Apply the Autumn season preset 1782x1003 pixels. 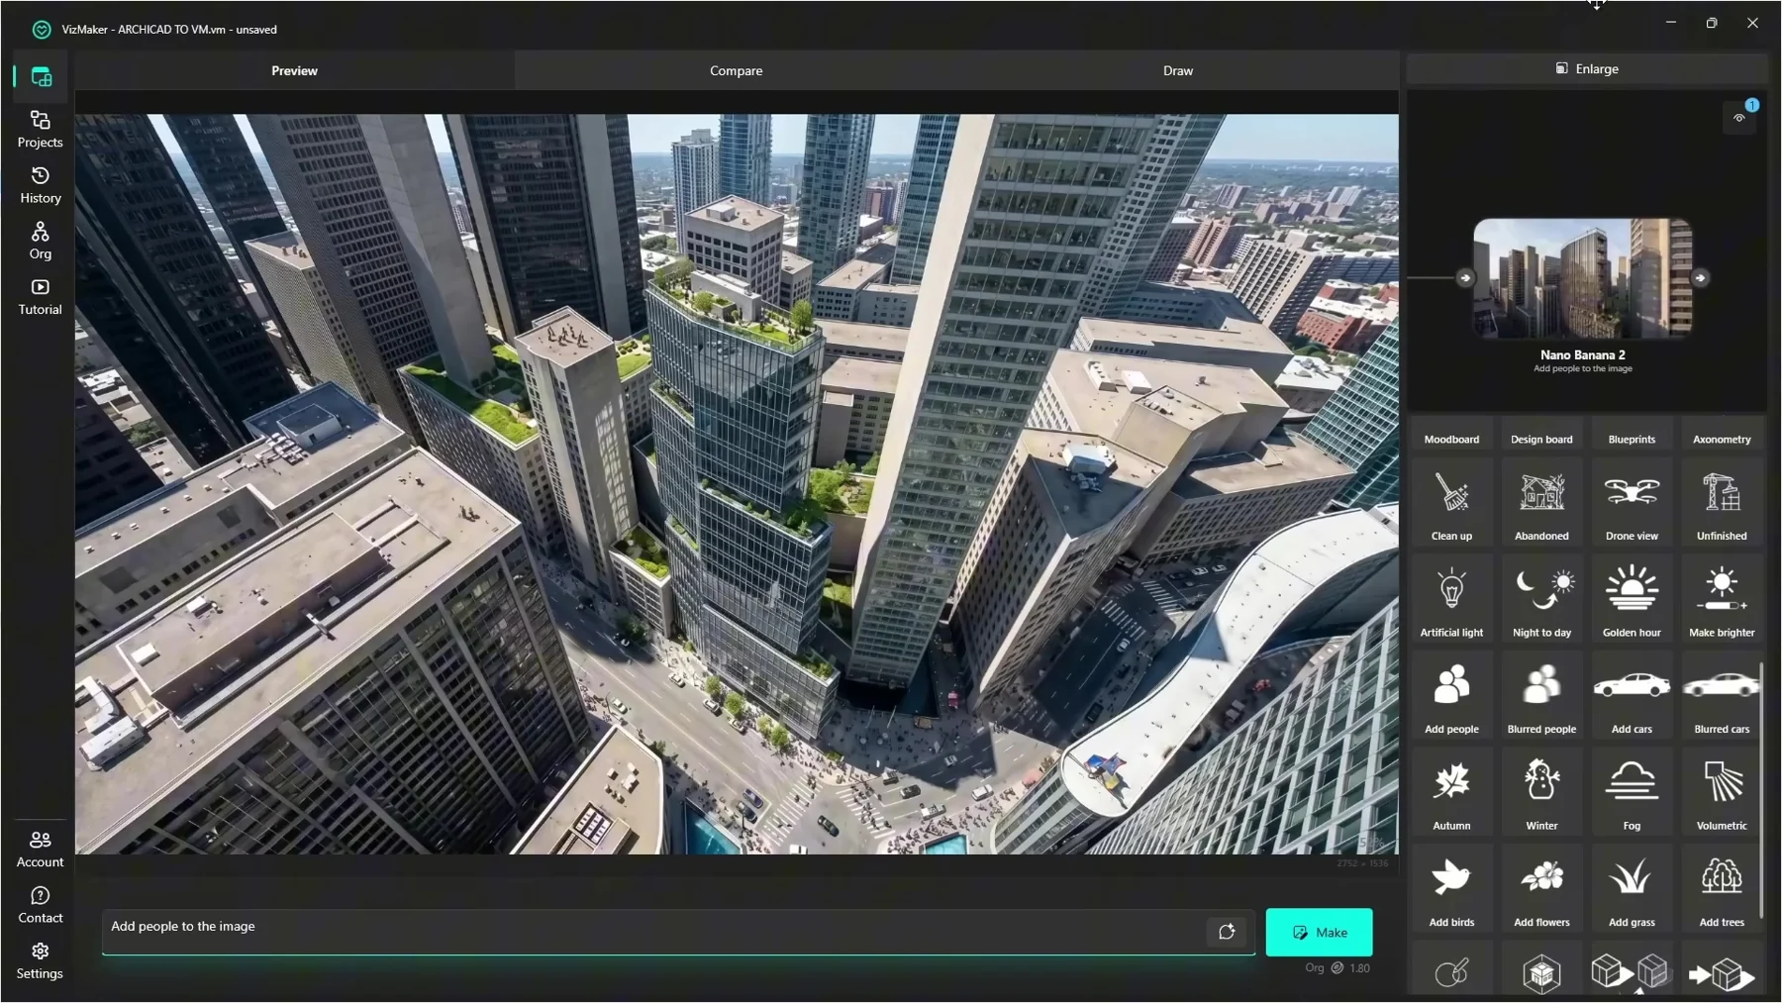point(1451,792)
